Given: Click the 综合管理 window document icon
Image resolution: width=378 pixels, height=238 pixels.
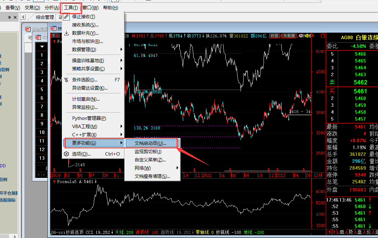Looking at the screenshot, I should coord(28,29).
